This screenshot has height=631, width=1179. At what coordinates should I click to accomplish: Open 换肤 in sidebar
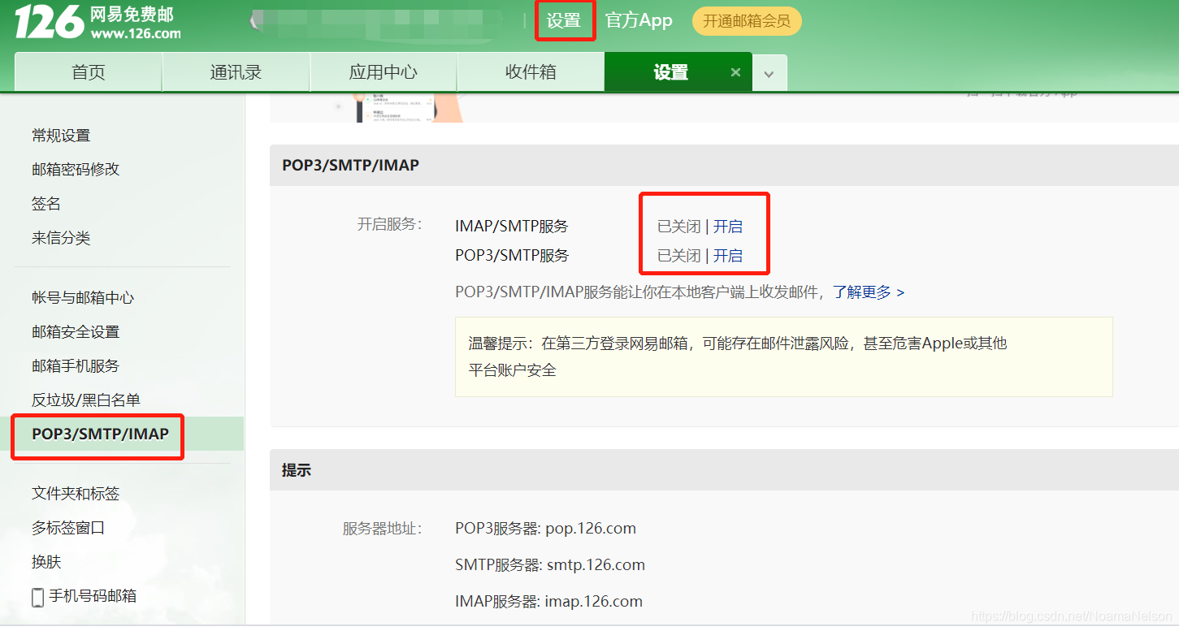(x=46, y=562)
